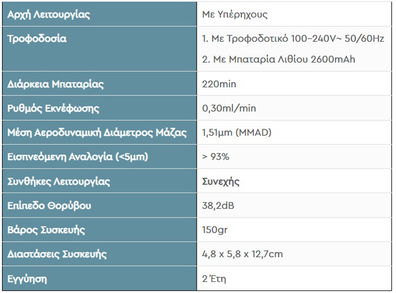396x293 pixels.
Task: Click 'Μέση Αεροδυναμική Διάμετρος Μάζας' label
Action: coord(97,132)
